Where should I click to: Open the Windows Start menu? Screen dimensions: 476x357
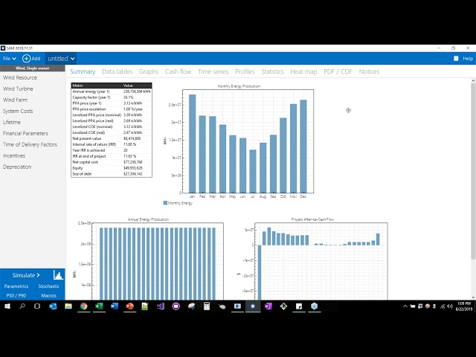[x=7, y=306]
